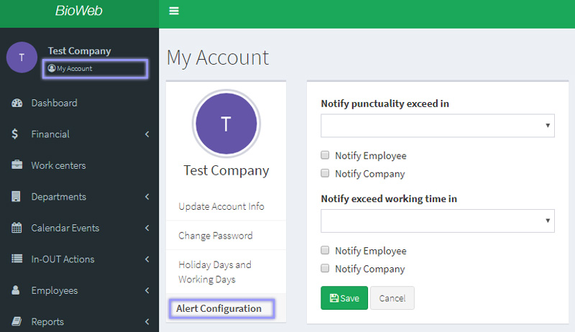Click the Work centers briefcase icon
Screen dimensions: 575x332
point(17,165)
